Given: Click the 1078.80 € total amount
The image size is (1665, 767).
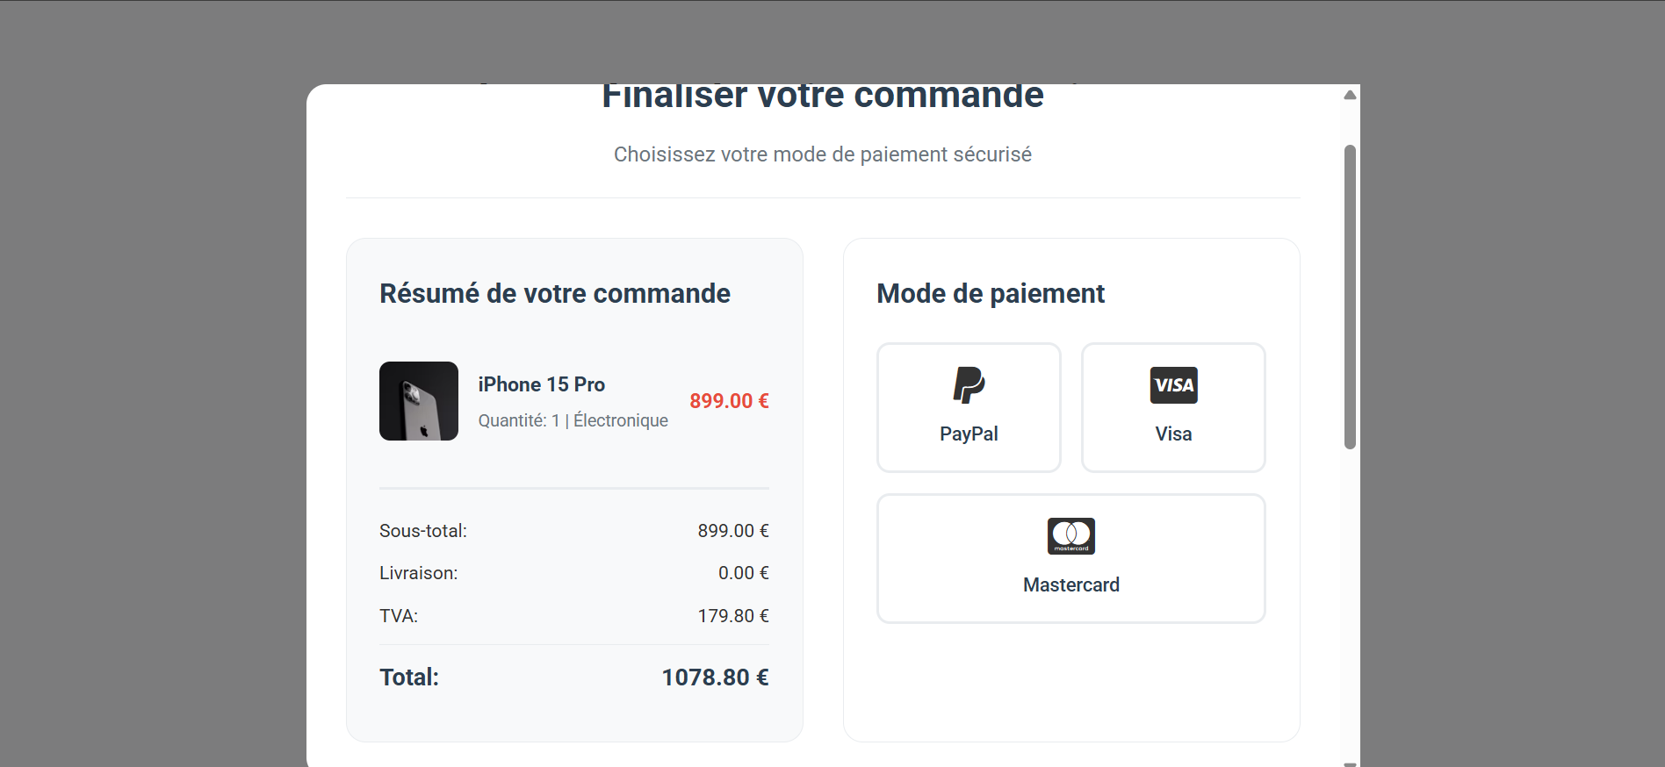Looking at the screenshot, I should 715,677.
